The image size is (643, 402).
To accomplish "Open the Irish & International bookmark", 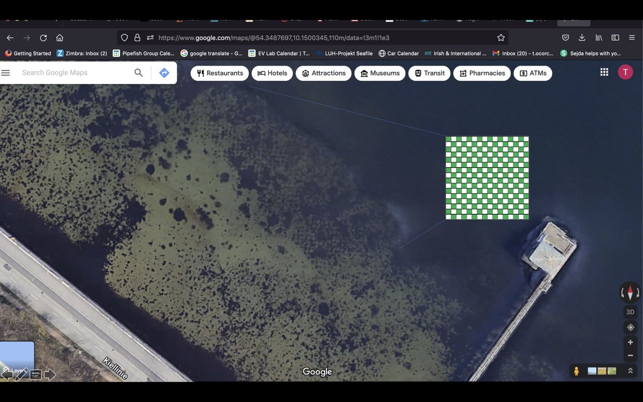I will (x=455, y=53).
